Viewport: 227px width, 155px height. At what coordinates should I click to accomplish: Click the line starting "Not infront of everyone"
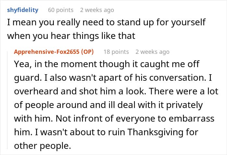[x=114, y=119]
